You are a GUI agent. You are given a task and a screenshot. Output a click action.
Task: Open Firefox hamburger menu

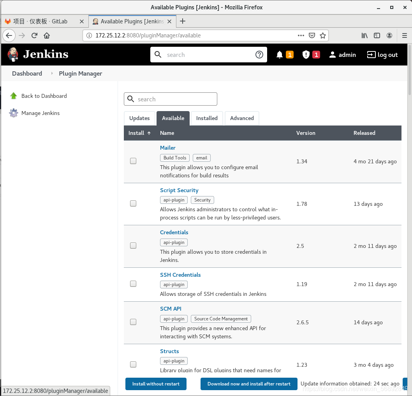pyautogui.click(x=405, y=35)
